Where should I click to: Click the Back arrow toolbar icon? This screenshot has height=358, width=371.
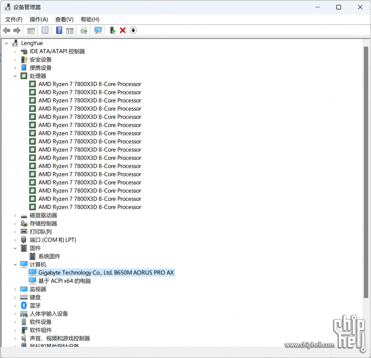coord(7,31)
